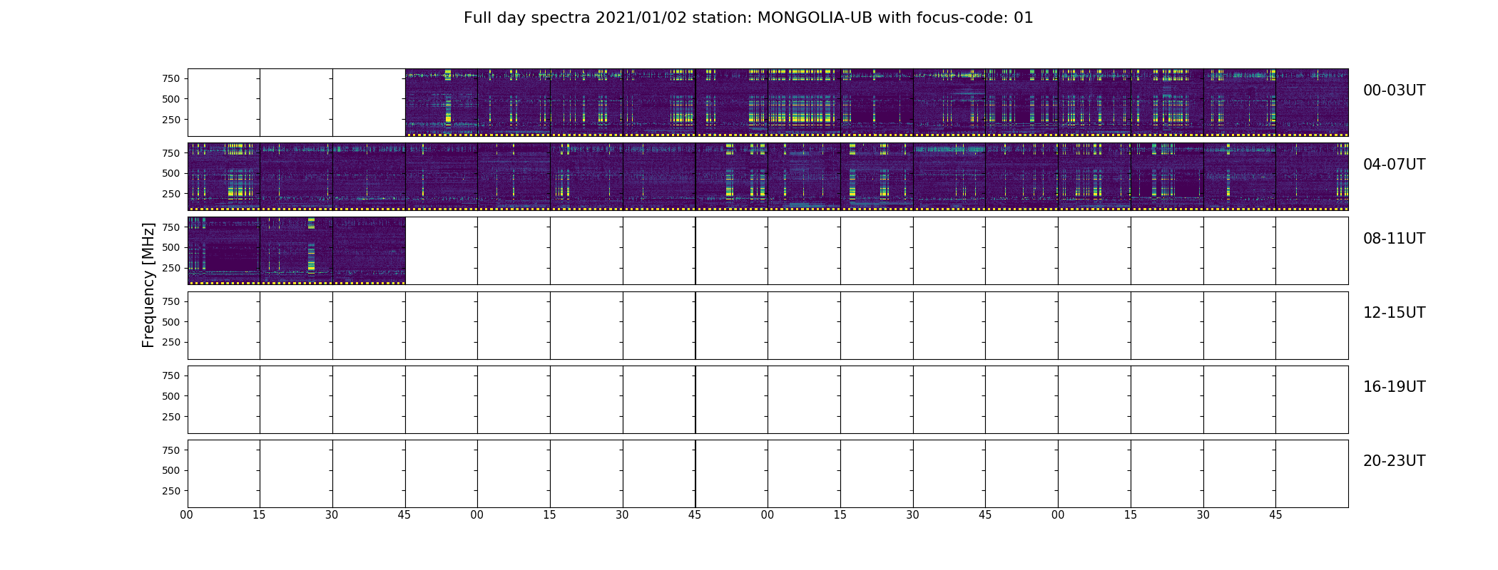The width and height of the screenshot is (1498, 570).
Task: Select the 04-07UT row label
Action: coord(1394,165)
